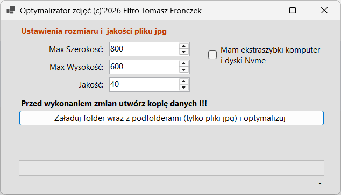The width and height of the screenshot is (341, 195).
Task: Click the 'Max Szerokość:' label
Action: click(76, 49)
